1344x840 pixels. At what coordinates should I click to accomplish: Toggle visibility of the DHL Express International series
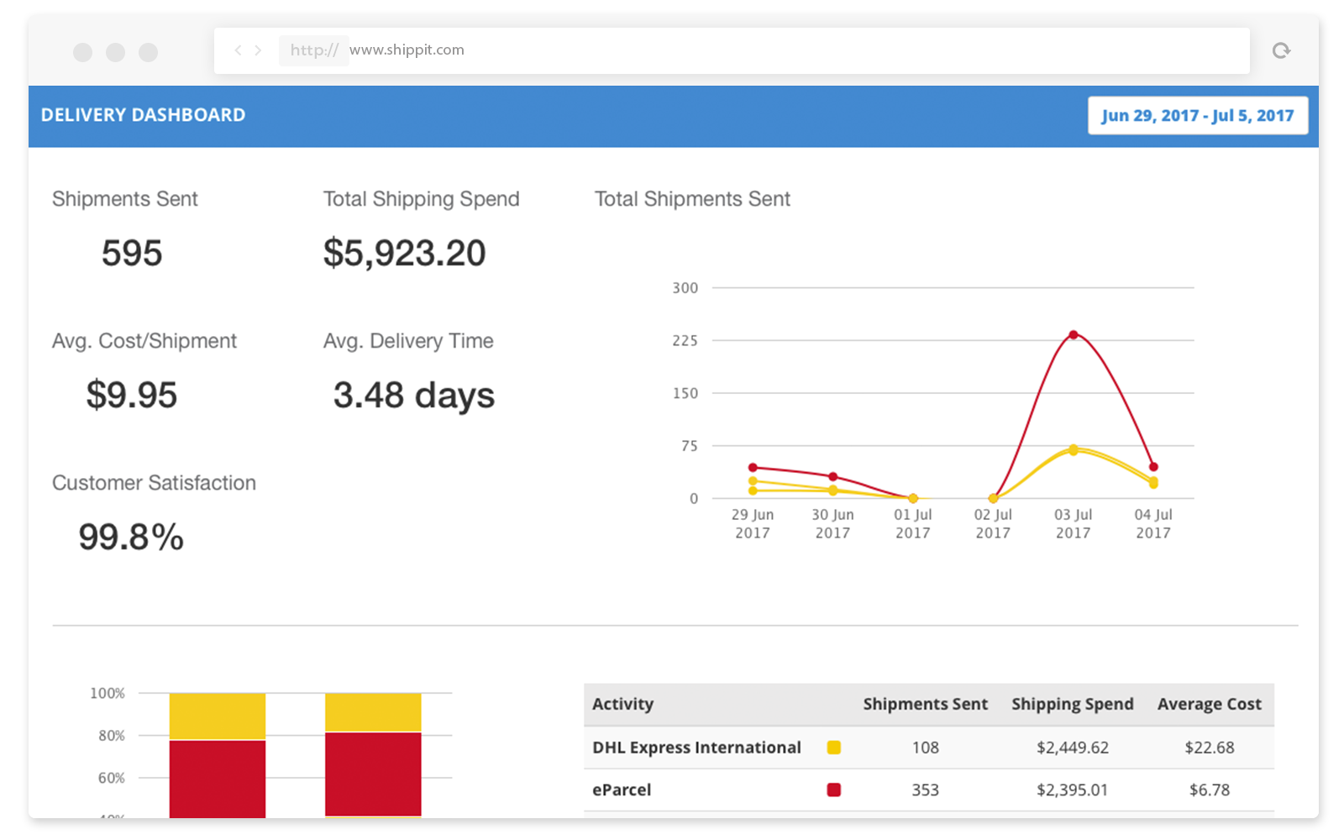pos(833,747)
